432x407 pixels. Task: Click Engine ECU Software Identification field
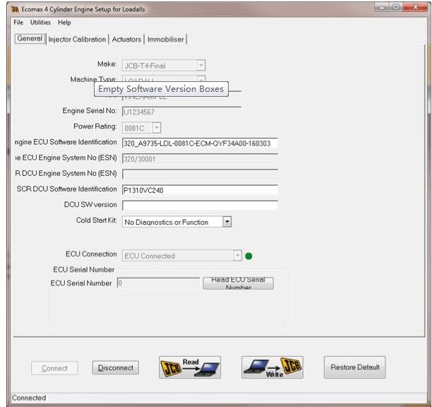coord(200,143)
